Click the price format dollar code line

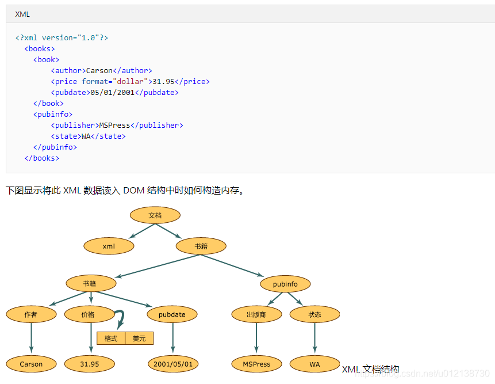[130, 82]
